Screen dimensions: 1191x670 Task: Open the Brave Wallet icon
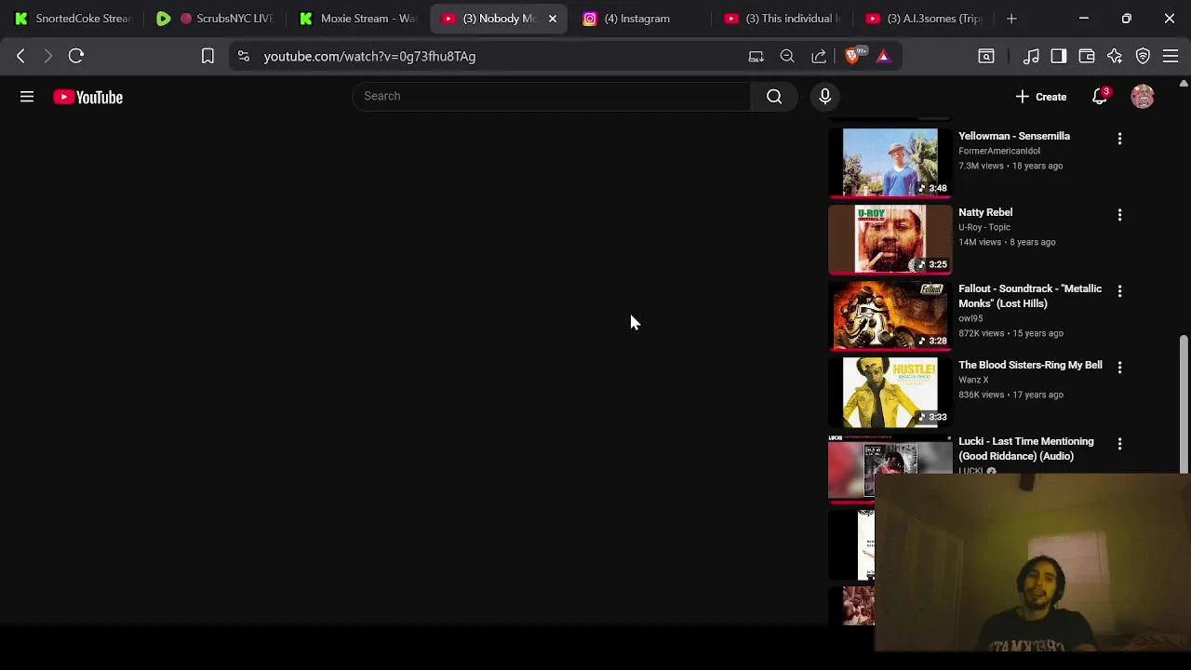pos(1087,56)
